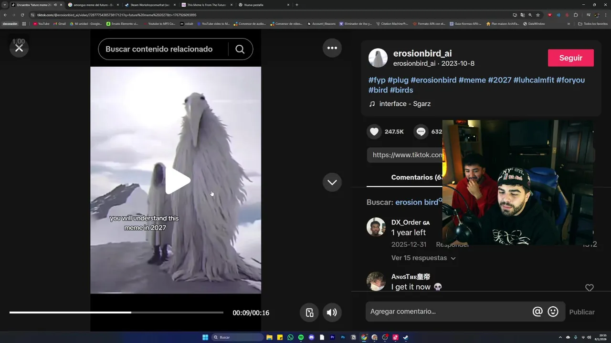The height and width of the screenshot is (343, 611).
Task: Seek on the video progress bar
Action: pyautogui.click(x=116, y=313)
